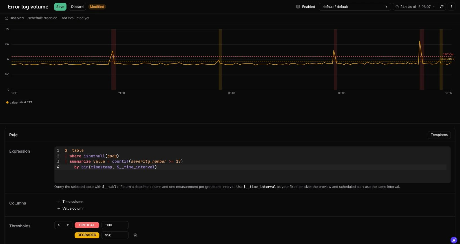
Task: Click the 21:08 x-axis time label
Action: click(121, 93)
